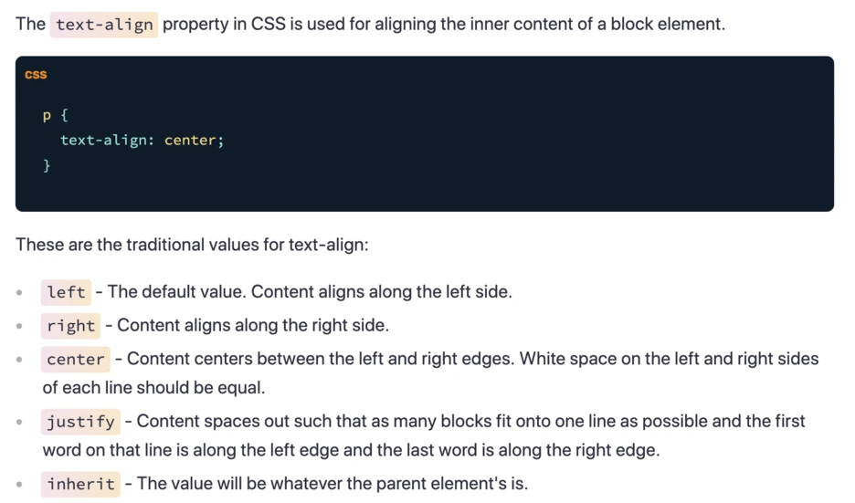The image size is (855, 503).
Task: Click the 'right' code tag in the list
Action: point(70,326)
